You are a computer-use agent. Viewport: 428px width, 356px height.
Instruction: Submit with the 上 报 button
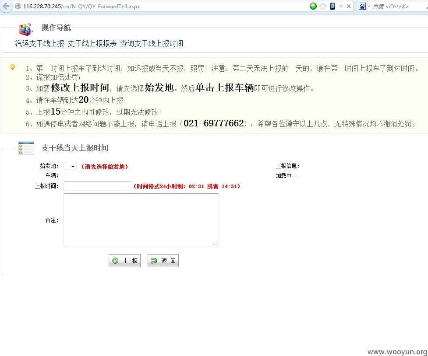coord(124,261)
